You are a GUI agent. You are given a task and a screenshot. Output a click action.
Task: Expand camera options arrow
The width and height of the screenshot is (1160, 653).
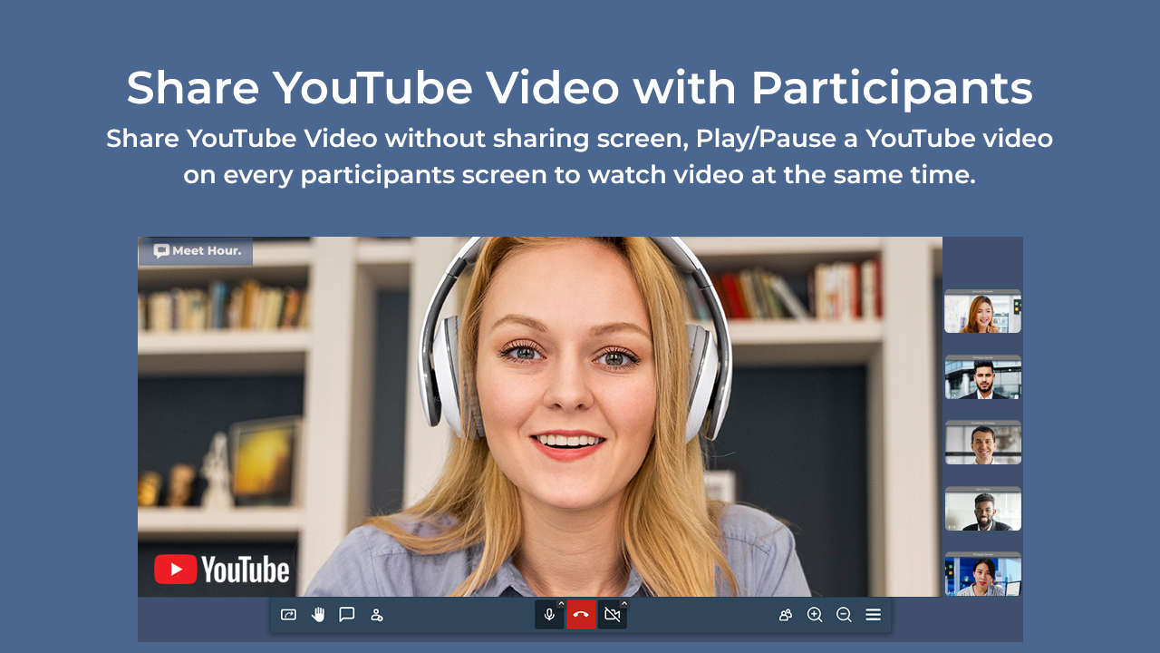(623, 603)
